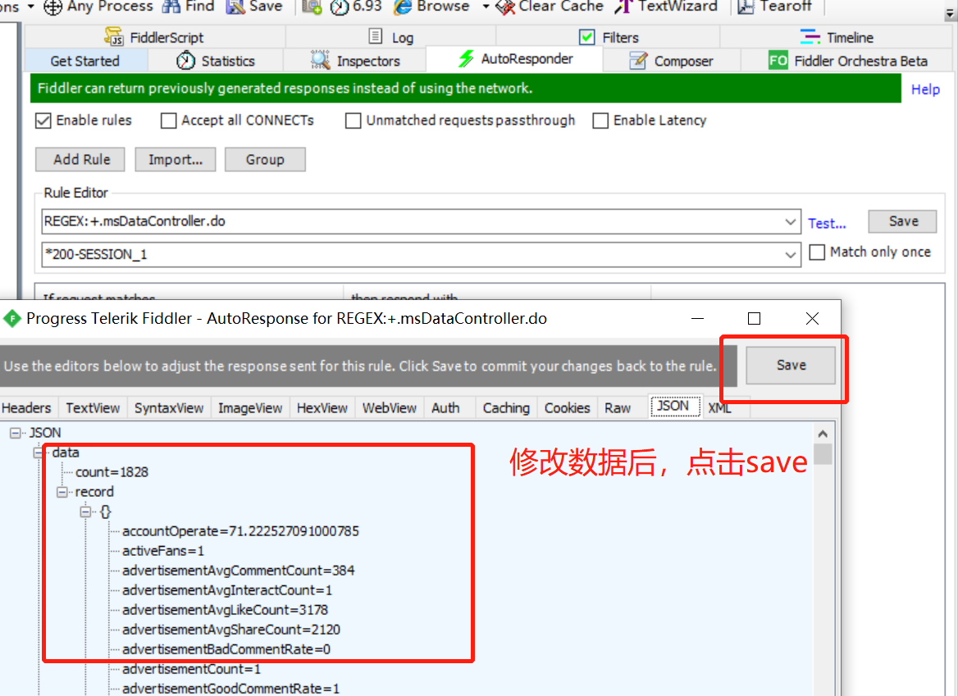Toggle the Filters tab checkbox
Screen dimensions: 958x696
pos(586,37)
